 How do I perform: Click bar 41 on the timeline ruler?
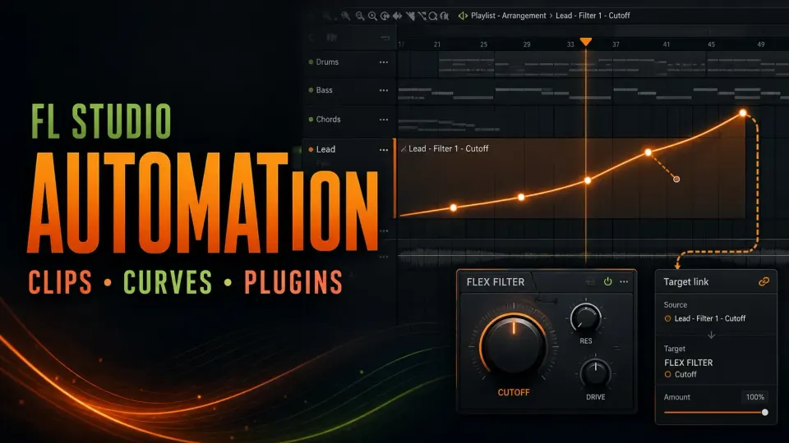667,44
